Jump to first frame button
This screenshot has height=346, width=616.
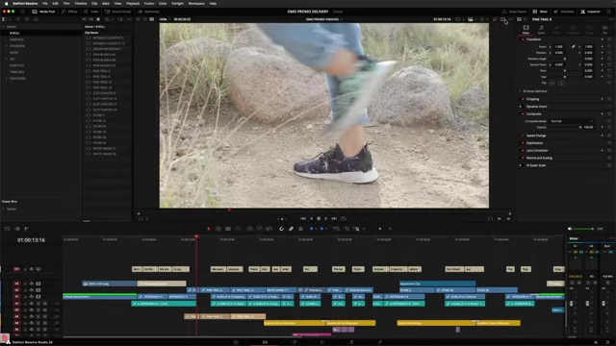(x=303, y=218)
